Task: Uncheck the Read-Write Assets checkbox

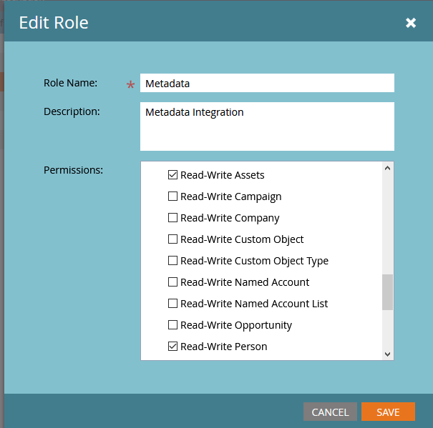Action: click(x=172, y=175)
